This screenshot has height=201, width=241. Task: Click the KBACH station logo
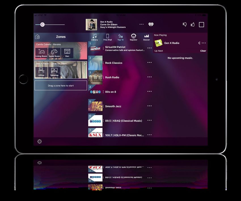tap(95, 121)
